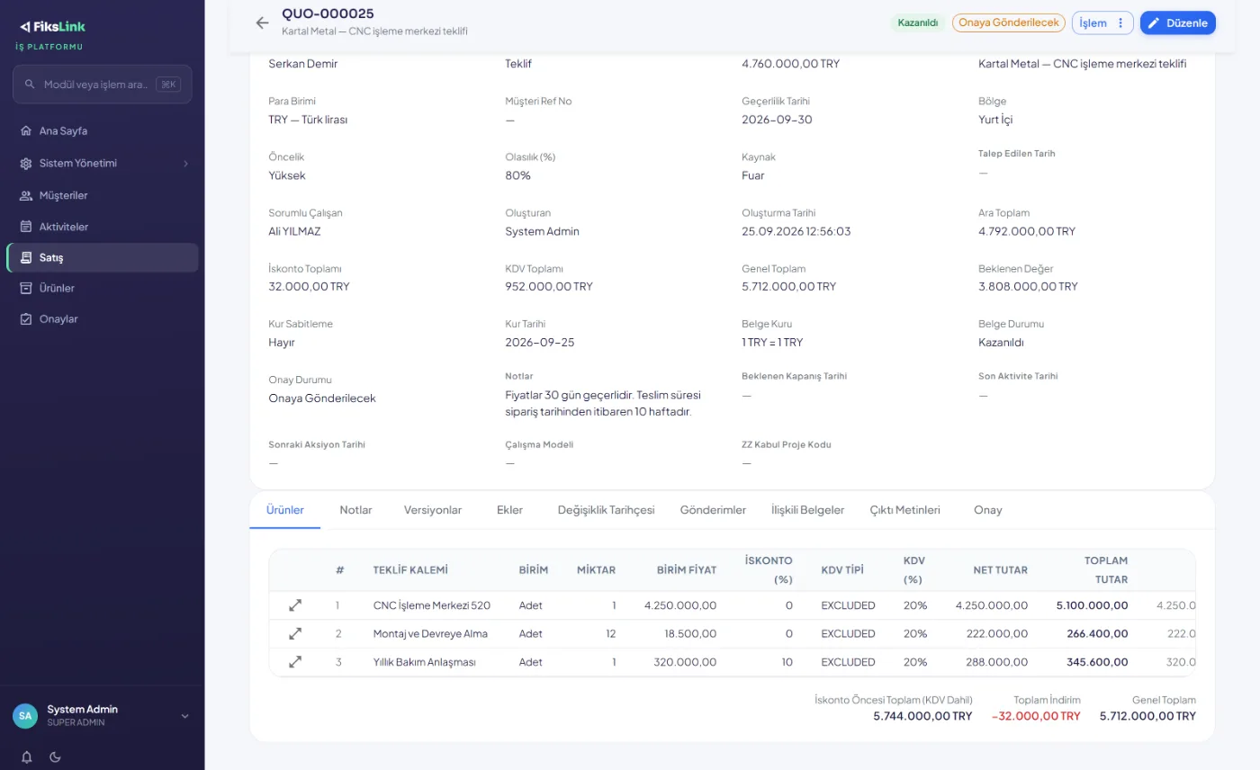The image size is (1260, 770).
Task: Focus the Modül veya işlem ara search field
Action: 103,85
